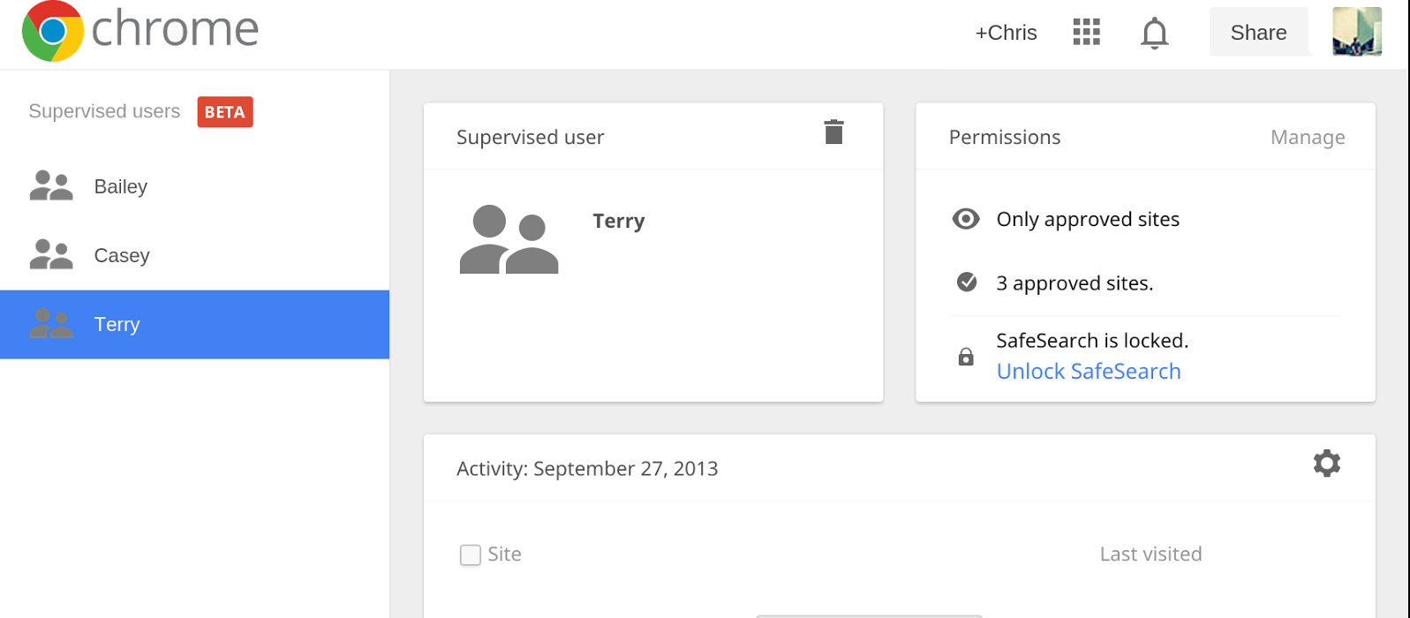Open the Google apps grid
The height and width of the screenshot is (618, 1410).
pyautogui.click(x=1086, y=33)
